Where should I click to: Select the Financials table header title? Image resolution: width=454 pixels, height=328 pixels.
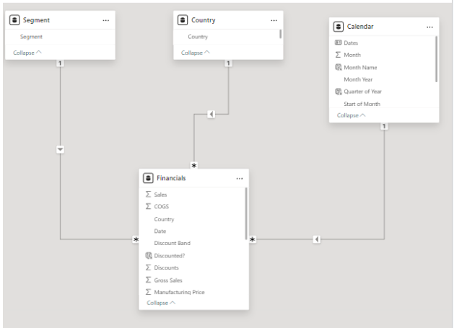[171, 178]
